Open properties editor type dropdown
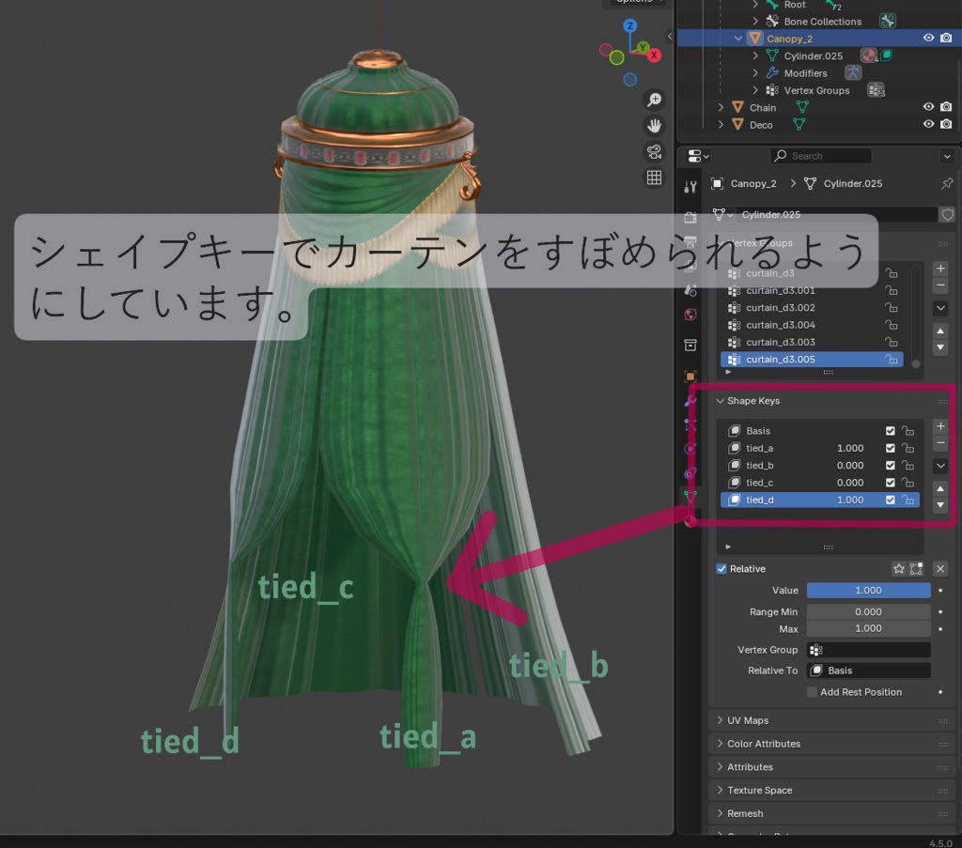 coord(698,156)
